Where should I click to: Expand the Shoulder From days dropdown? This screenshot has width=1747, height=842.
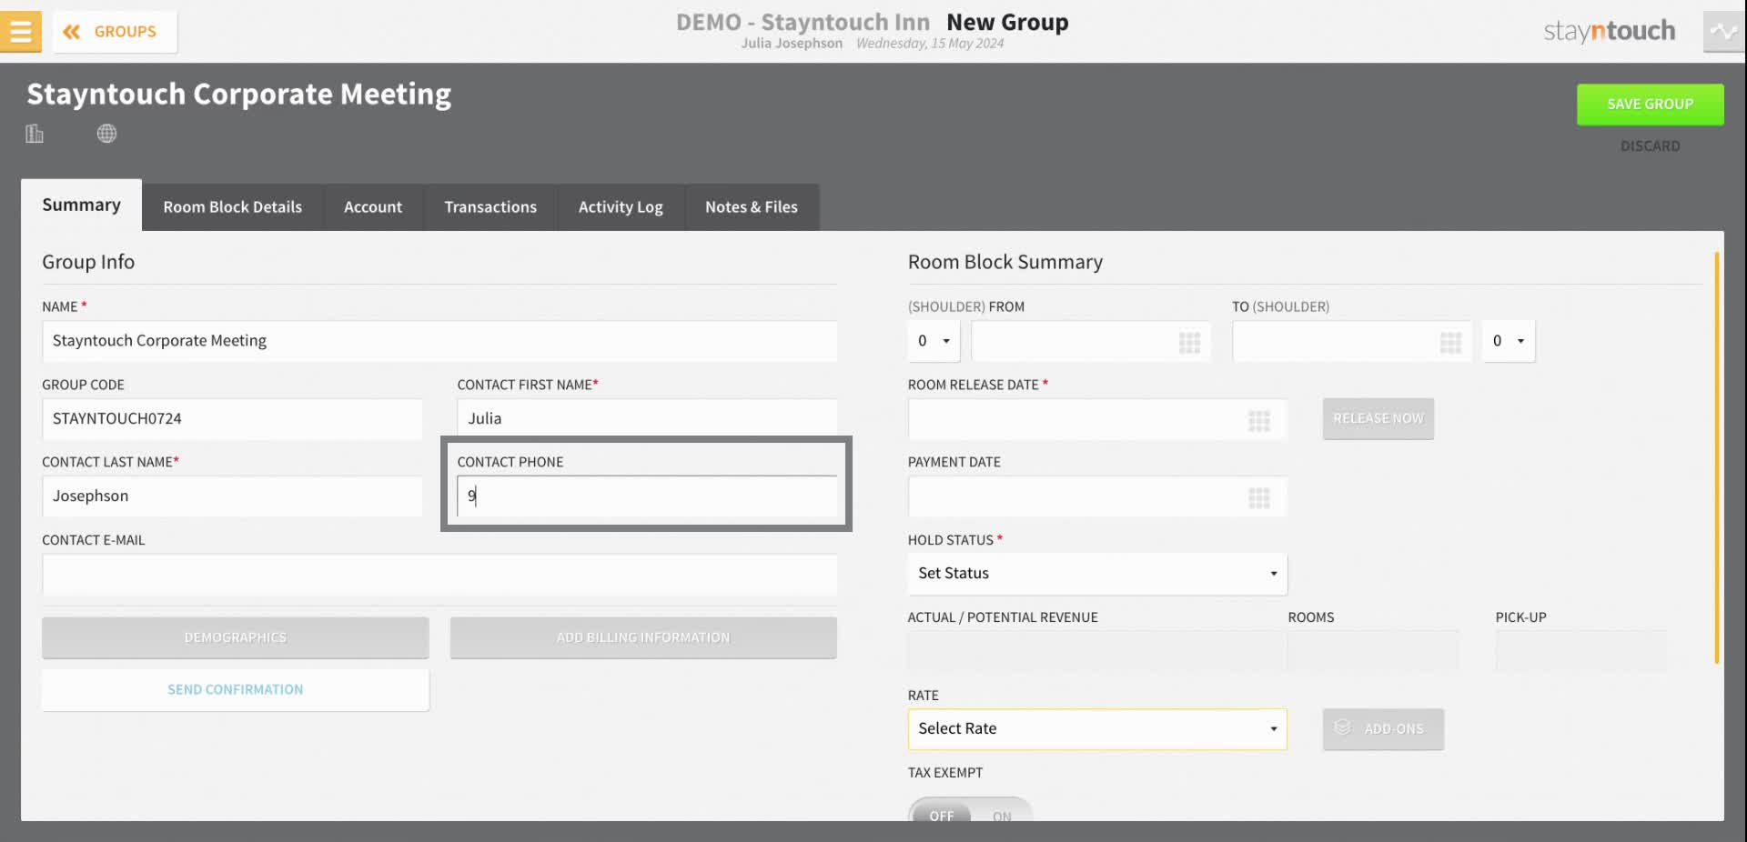(934, 341)
